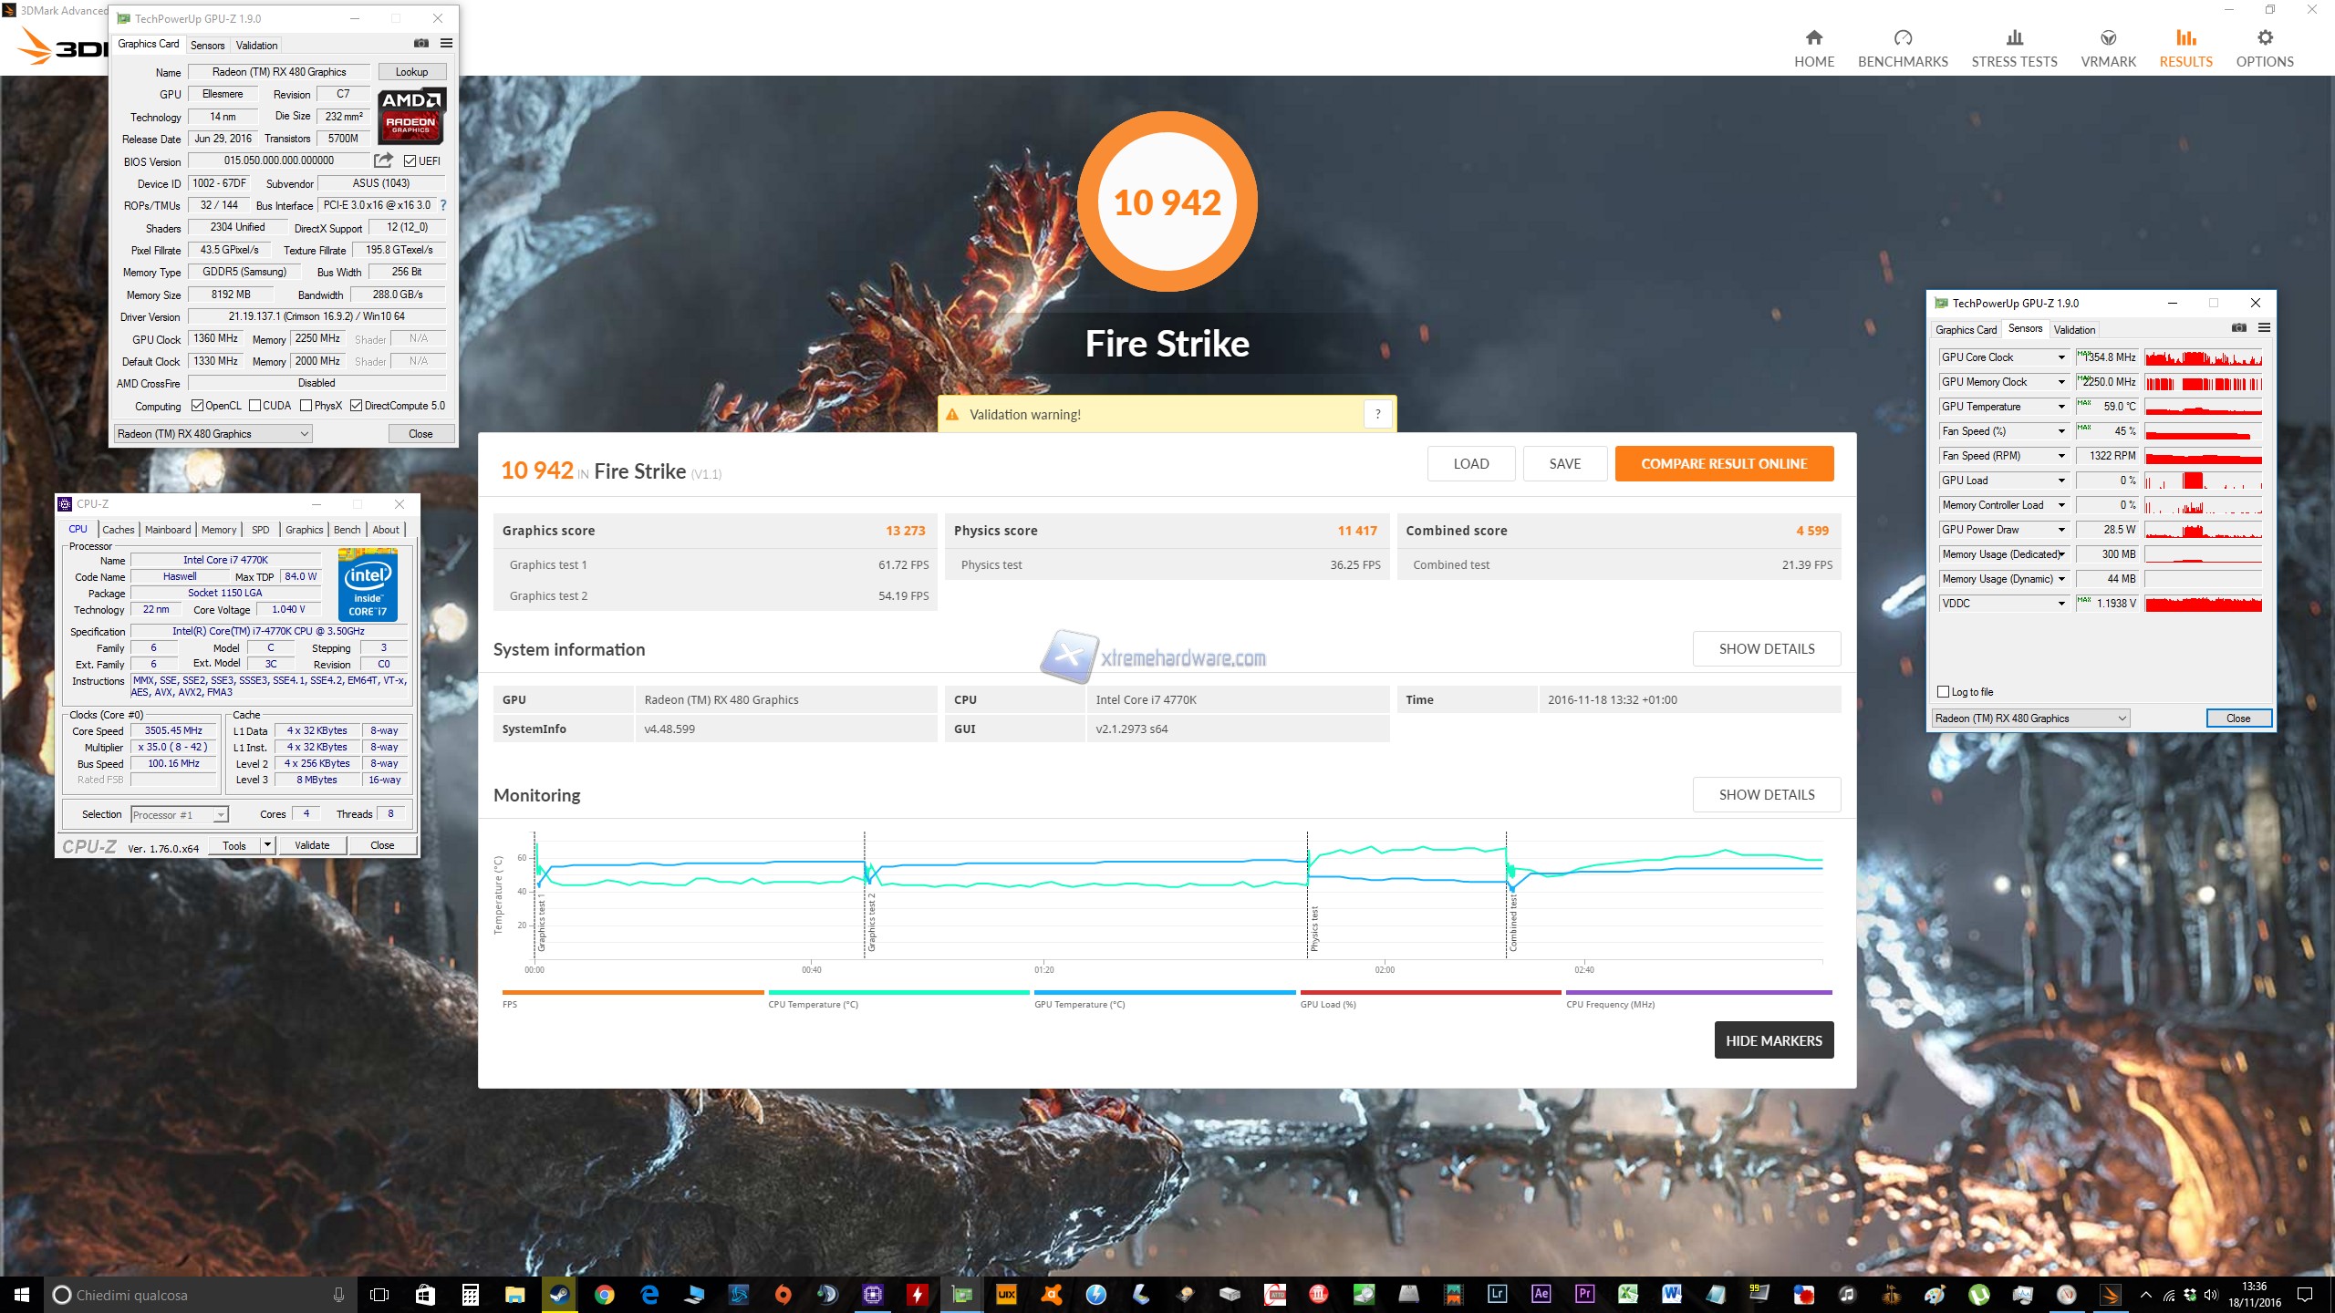Expand the GPU Core Clock sensor dropdown

coord(2060,357)
